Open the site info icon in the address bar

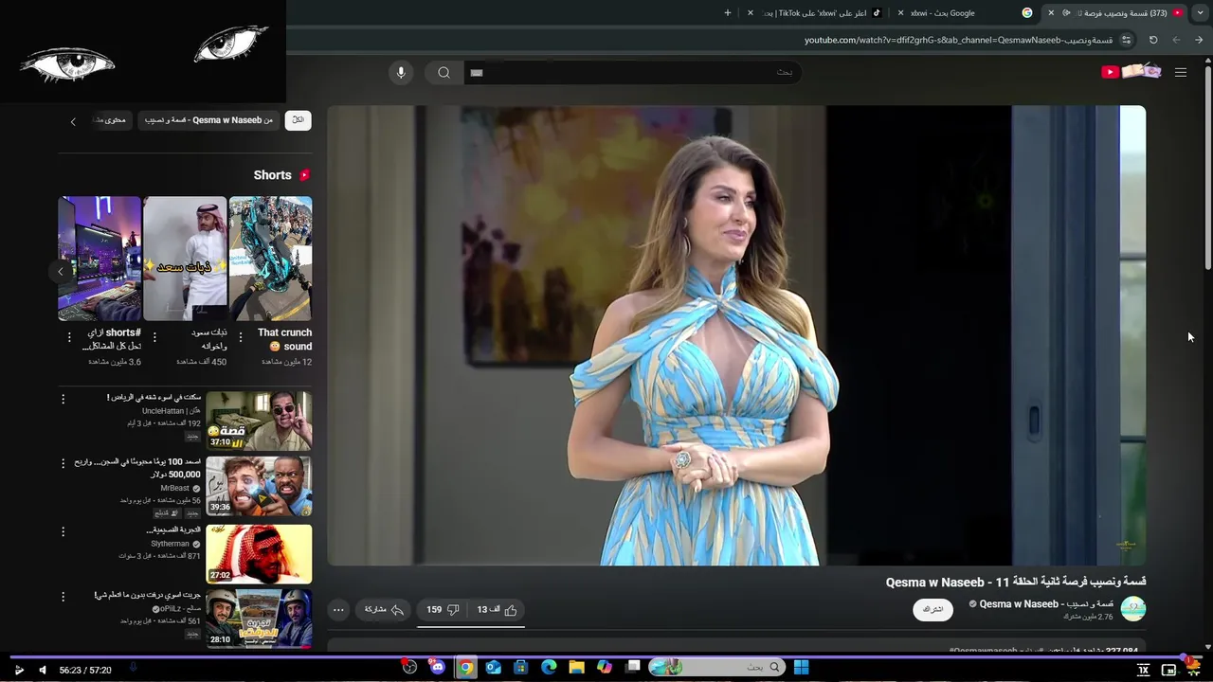[x=1126, y=40]
